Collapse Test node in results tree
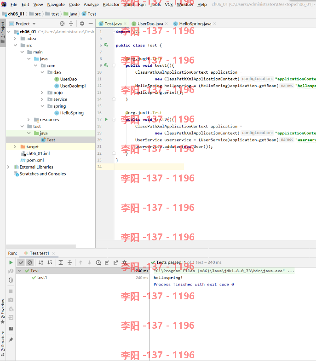Image resolution: width=316 pixels, height=361 pixels. 20,271
